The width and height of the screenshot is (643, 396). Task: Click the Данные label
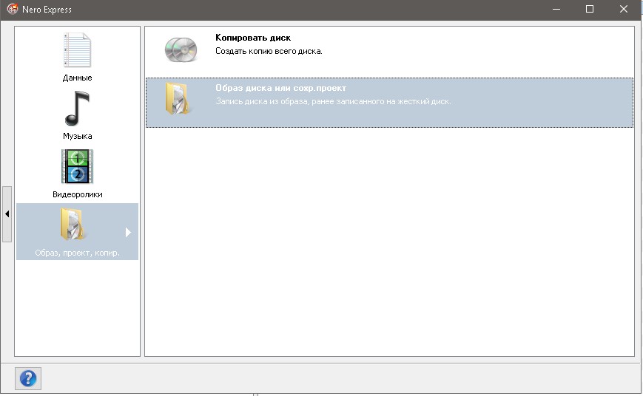click(x=77, y=78)
